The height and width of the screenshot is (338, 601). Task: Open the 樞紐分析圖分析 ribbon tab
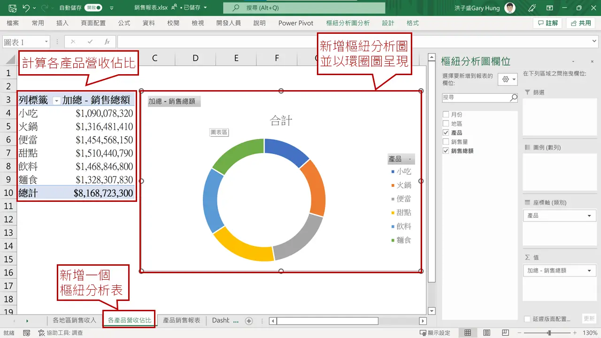[x=348, y=23]
